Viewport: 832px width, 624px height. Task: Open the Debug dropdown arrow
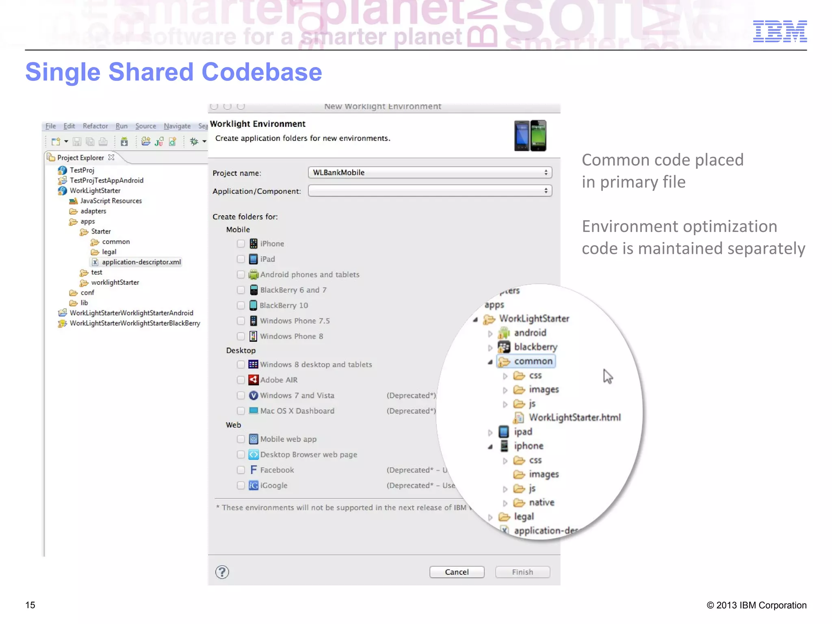tap(204, 141)
